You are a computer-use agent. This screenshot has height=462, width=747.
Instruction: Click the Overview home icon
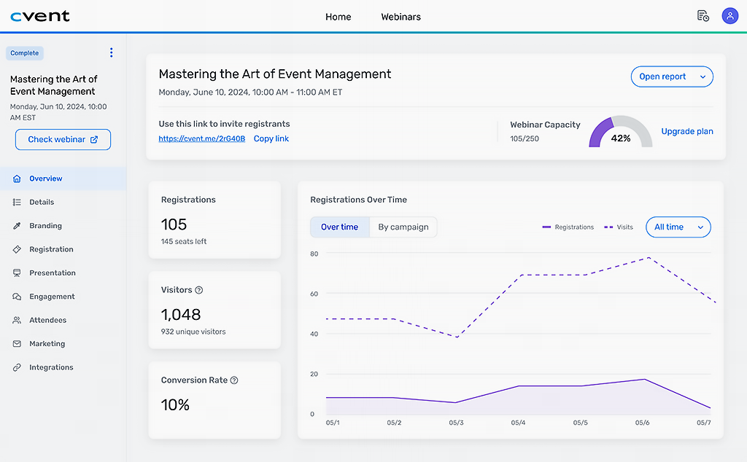click(x=17, y=179)
